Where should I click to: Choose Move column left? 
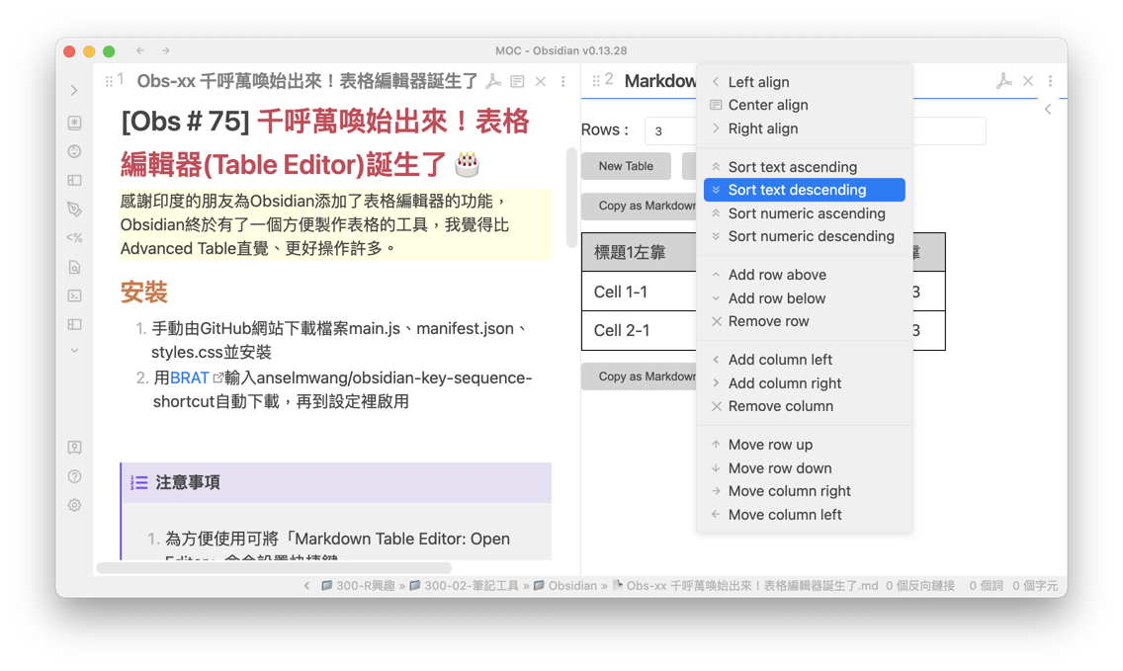point(805,515)
